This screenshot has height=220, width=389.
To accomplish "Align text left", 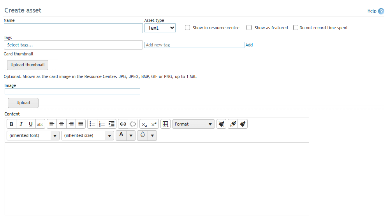I will (52, 124).
